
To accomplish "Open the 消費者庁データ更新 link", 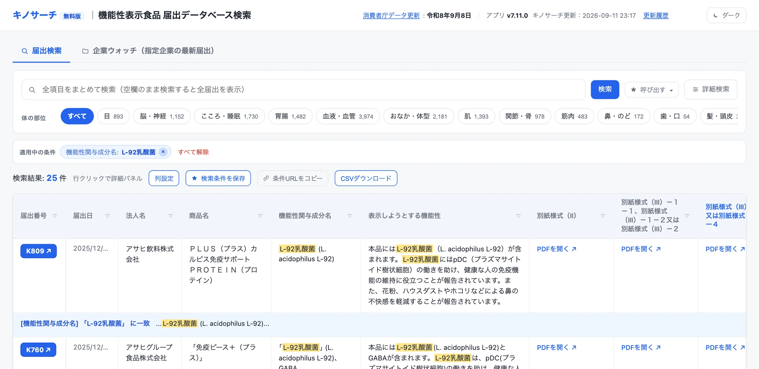I will 391,15.
